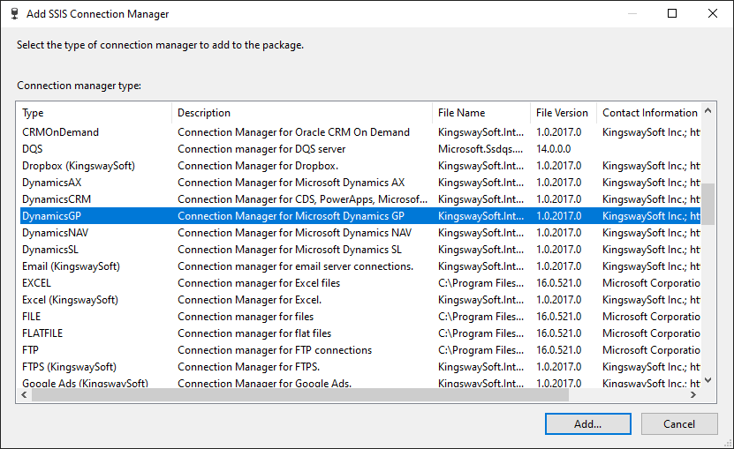This screenshot has width=734, height=449.
Task: Click file version 14.0.0.0
Action: point(553,149)
